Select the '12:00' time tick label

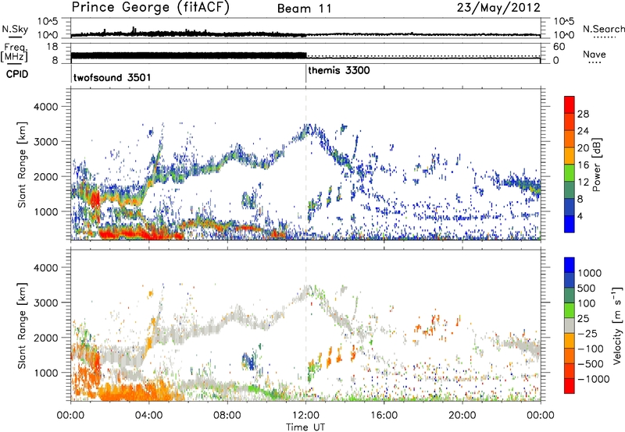[x=305, y=416]
